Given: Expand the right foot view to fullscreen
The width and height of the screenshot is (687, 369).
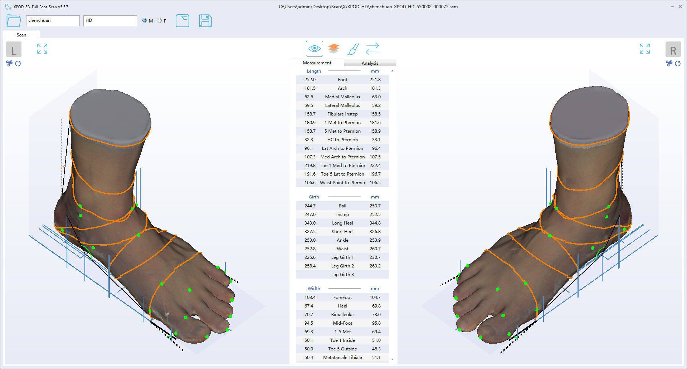Looking at the screenshot, I should tap(644, 49).
